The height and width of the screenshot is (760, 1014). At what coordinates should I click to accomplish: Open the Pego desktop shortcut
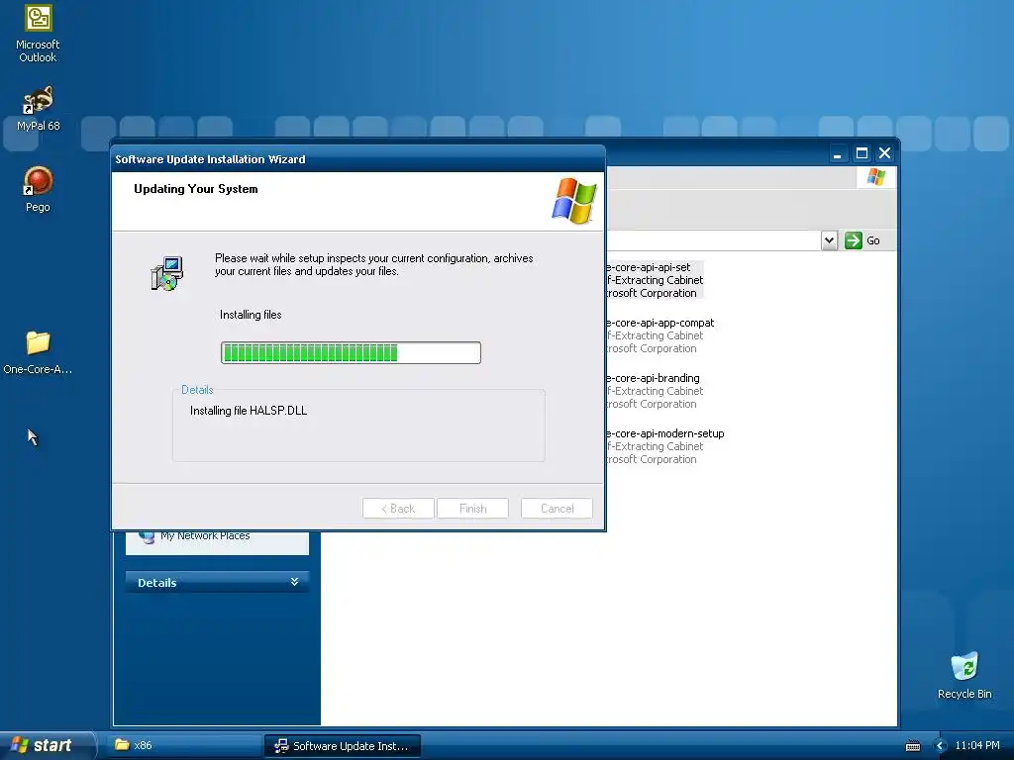click(39, 189)
